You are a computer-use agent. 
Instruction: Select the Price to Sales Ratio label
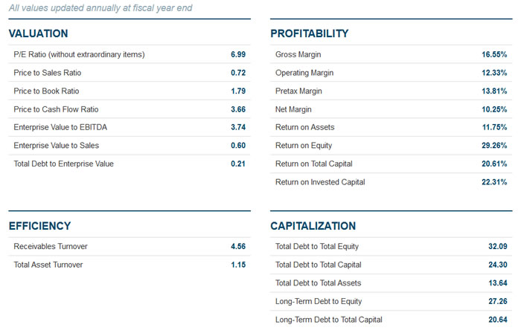pos(47,73)
